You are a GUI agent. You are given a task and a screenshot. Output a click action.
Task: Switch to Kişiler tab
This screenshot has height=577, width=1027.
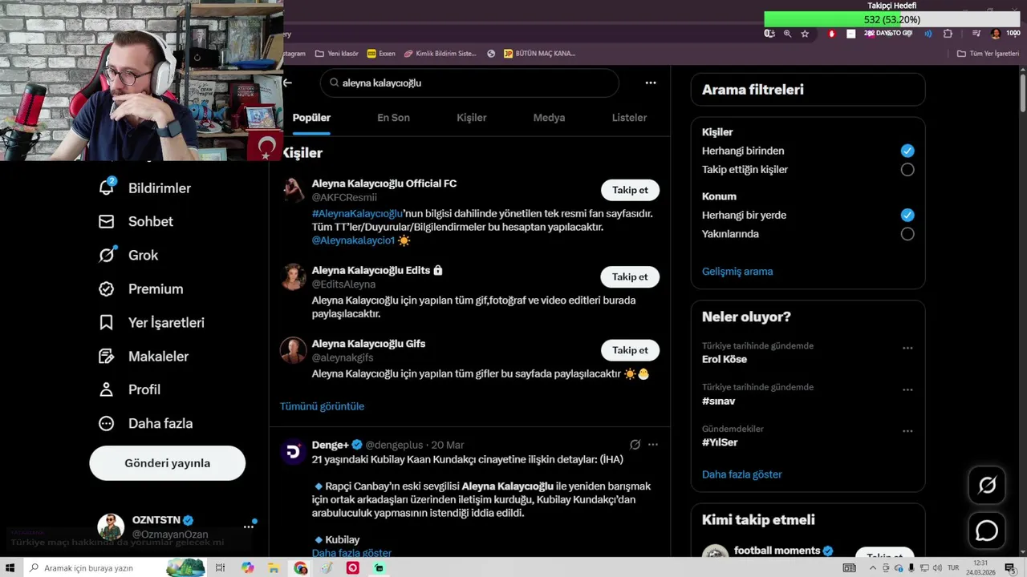point(472,118)
